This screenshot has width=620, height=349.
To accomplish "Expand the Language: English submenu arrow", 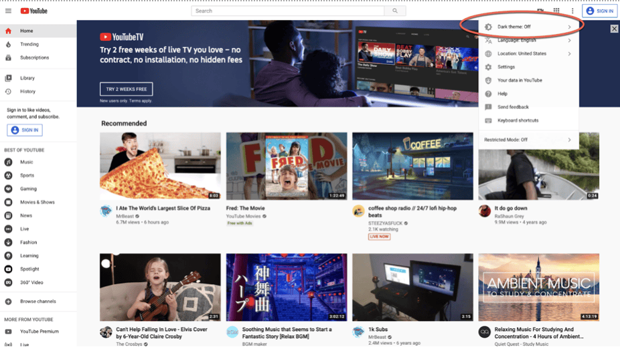I will [569, 40].
